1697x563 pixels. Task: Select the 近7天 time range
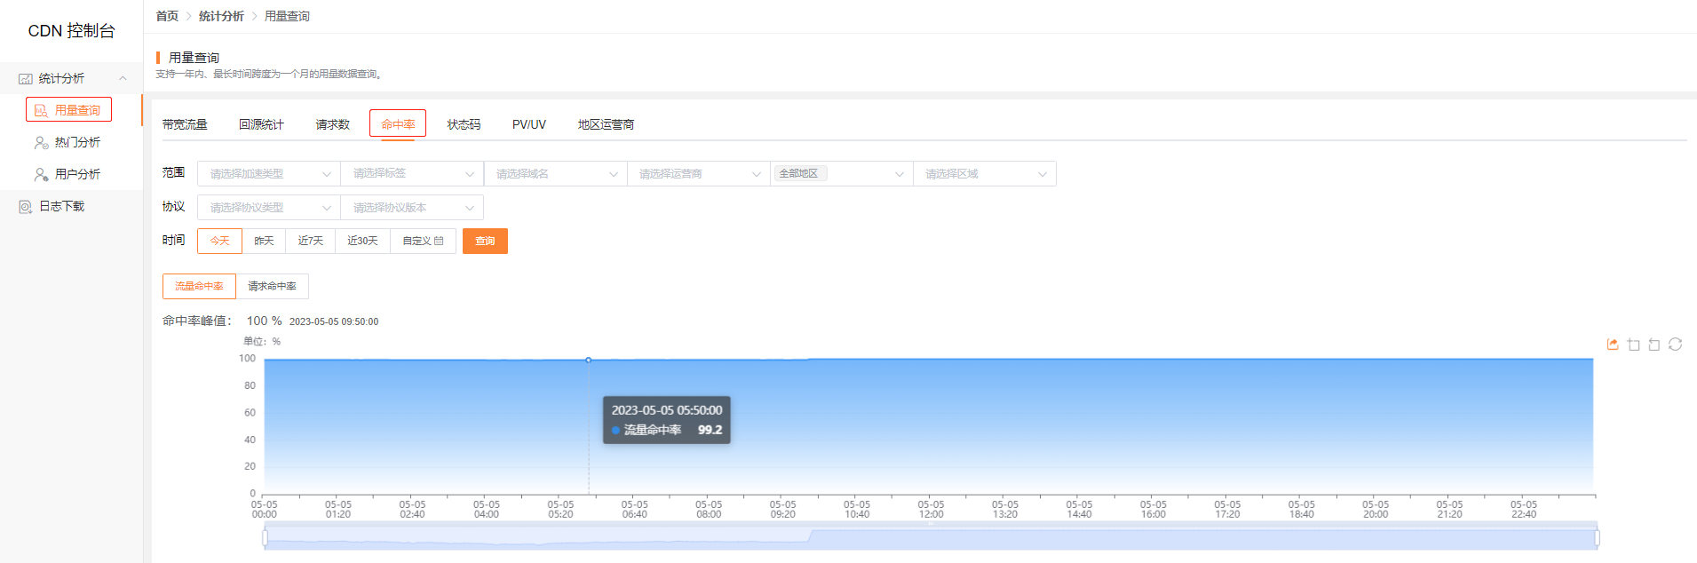[310, 241]
